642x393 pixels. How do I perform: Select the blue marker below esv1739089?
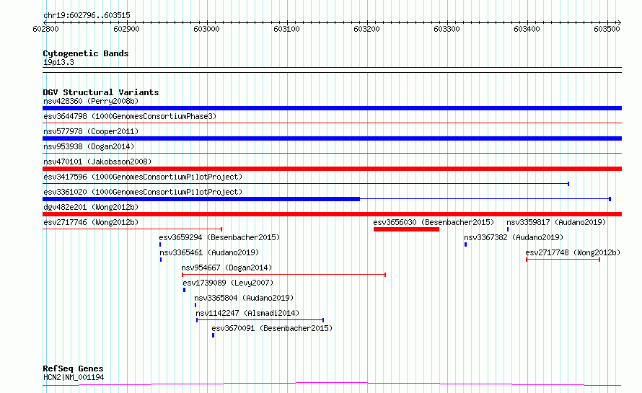184,290
